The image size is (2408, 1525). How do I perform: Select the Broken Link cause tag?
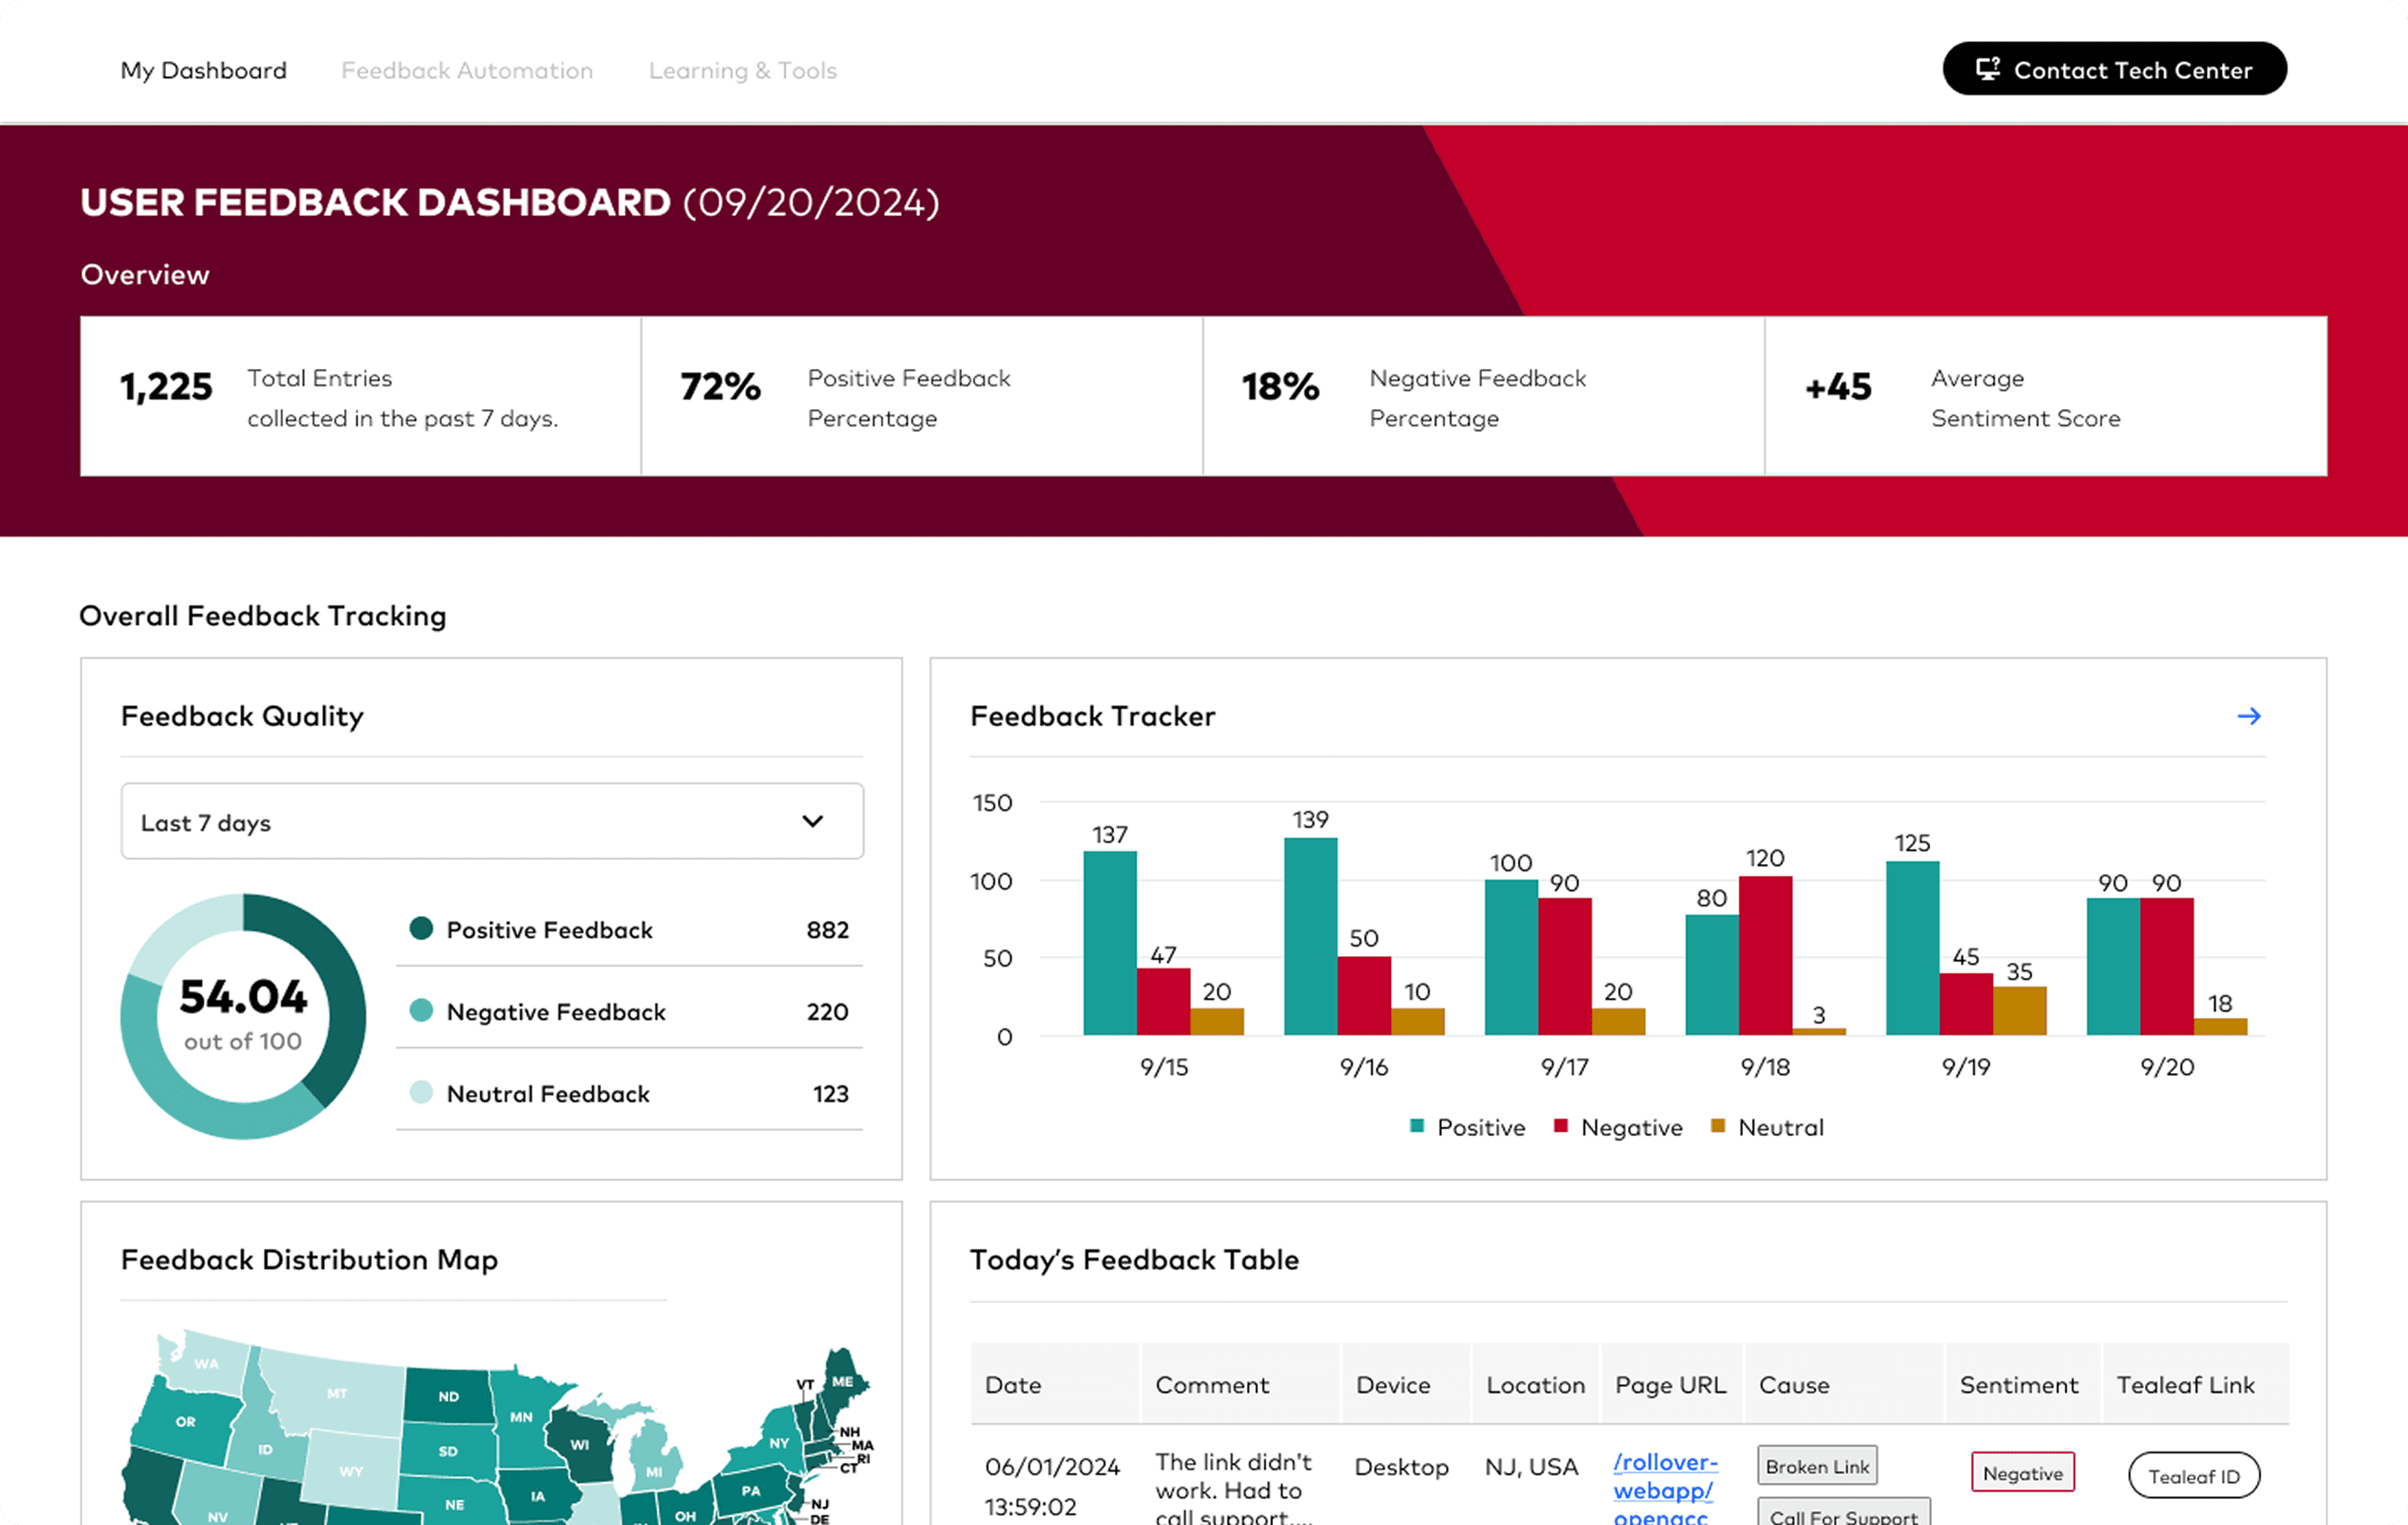pyautogui.click(x=1817, y=1466)
